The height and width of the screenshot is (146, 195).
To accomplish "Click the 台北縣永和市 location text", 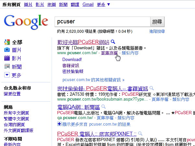I will [17, 88].
